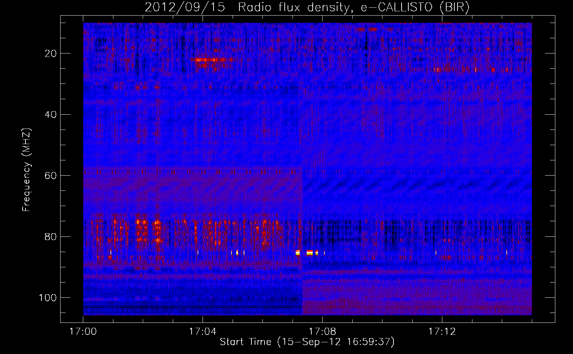The height and width of the screenshot is (354, 573).
Task: Click the 17:12 time tick label
Action: (x=442, y=332)
